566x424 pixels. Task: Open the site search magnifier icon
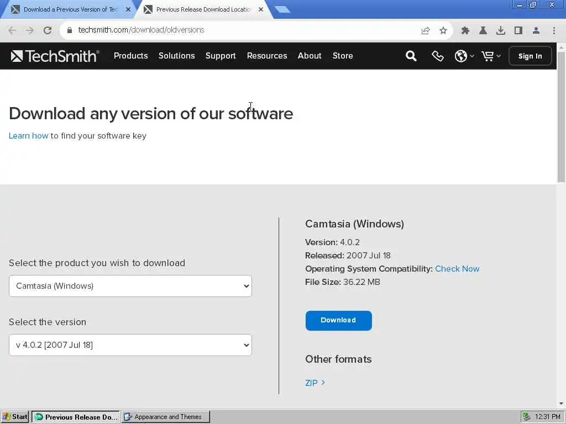pyautogui.click(x=411, y=56)
